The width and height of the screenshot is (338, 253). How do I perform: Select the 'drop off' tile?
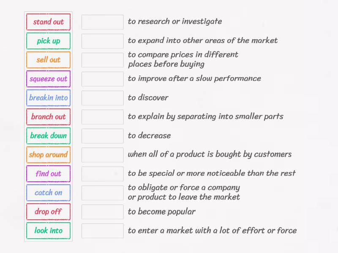pyautogui.click(x=48, y=212)
